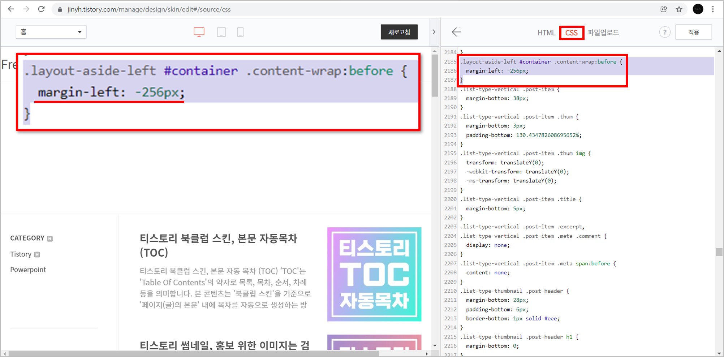Click the preview scrollbar right arrow
The image size is (724, 357).
[427, 354]
